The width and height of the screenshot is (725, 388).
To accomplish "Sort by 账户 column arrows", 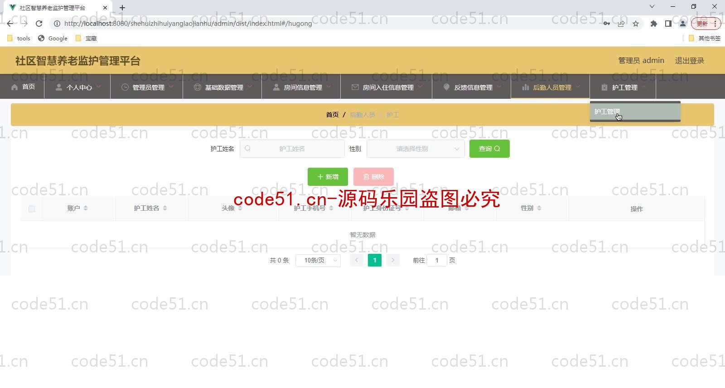I will coord(86,208).
